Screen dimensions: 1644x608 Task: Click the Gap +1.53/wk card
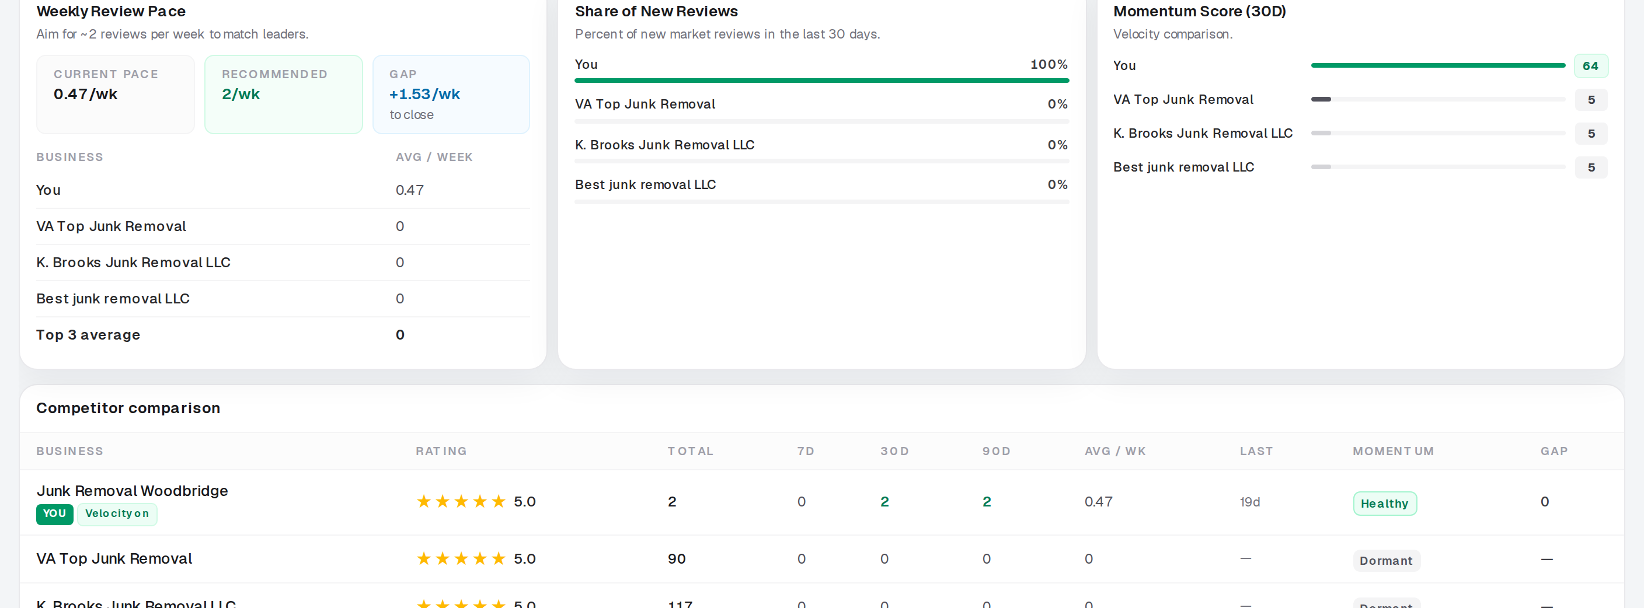pyautogui.click(x=451, y=95)
